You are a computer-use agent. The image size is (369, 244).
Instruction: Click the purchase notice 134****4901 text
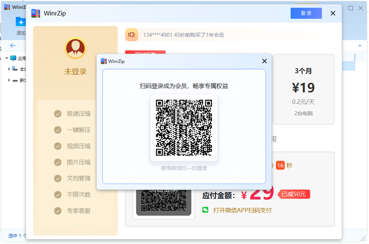184,35
